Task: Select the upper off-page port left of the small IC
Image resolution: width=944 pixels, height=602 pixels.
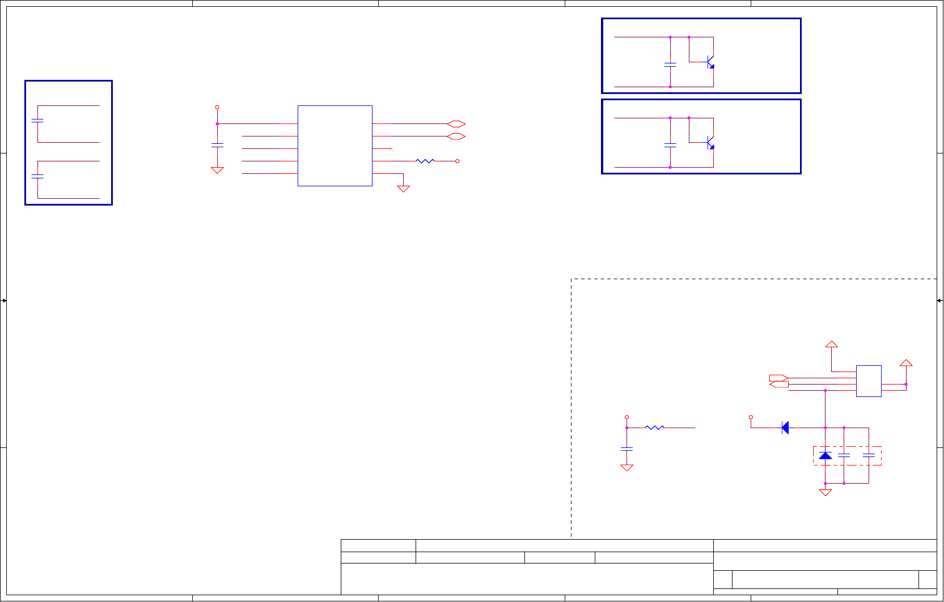Action: click(779, 378)
